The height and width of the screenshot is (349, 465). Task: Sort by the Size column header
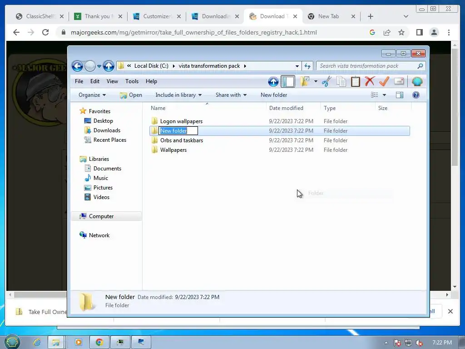pyautogui.click(x=393, y=108)
